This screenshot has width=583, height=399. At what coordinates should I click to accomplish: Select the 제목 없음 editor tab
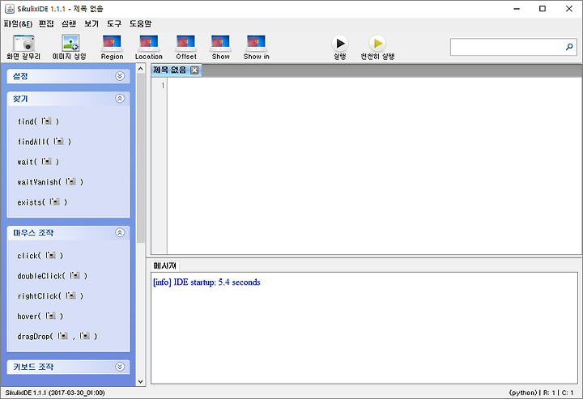170,70
